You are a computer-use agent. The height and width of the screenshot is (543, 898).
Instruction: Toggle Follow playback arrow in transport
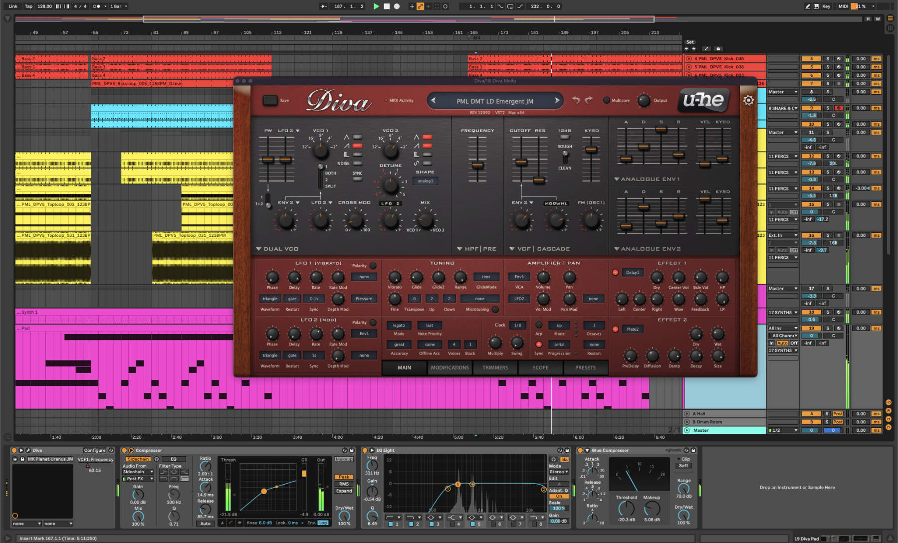[x=324, y=6]
